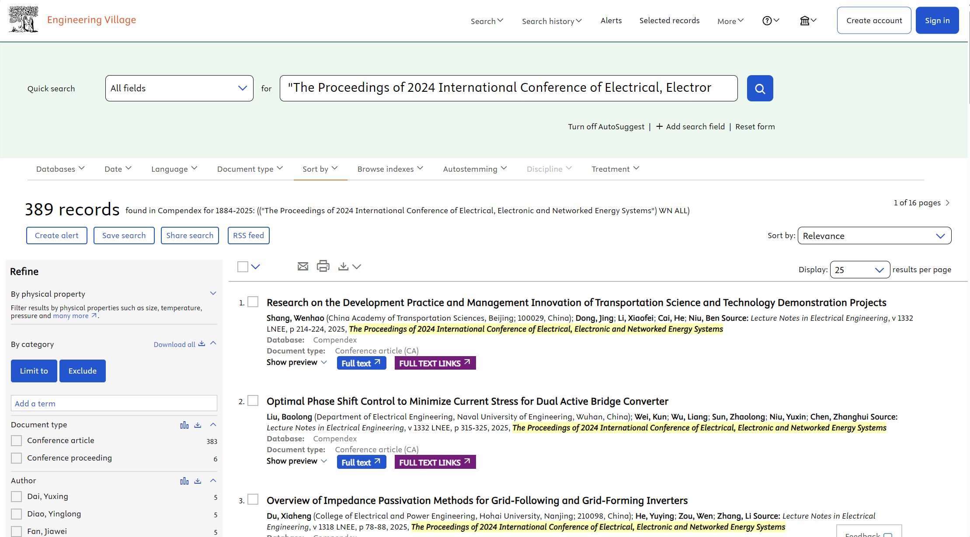Click the Create account button
Screen dimensions: 970x537
[874, 21]
